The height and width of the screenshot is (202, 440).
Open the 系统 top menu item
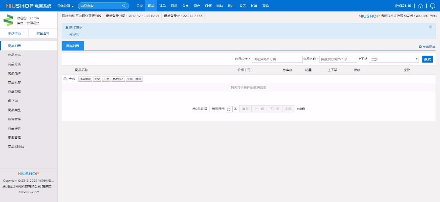[265, 6]
